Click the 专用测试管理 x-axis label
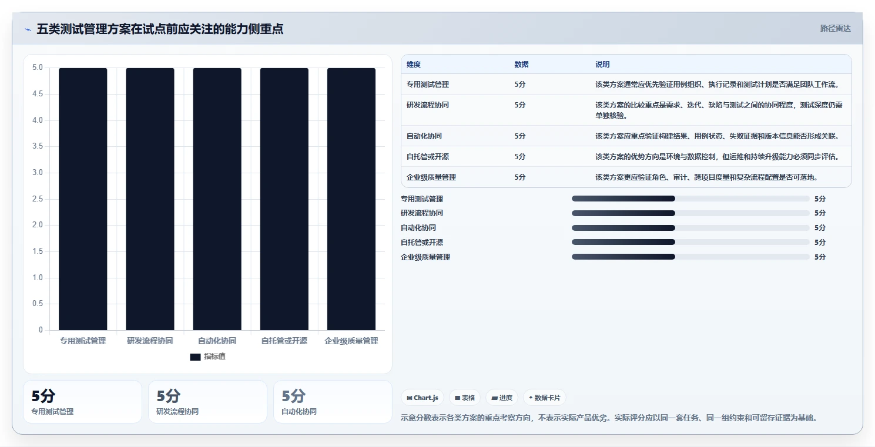Image resolution: width=875 pixels, height=447 pixels. click(83, 341)
